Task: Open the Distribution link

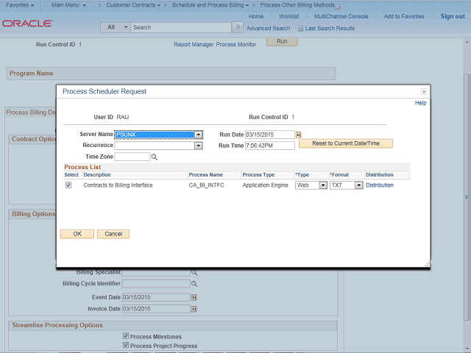Action: [380, 185]
